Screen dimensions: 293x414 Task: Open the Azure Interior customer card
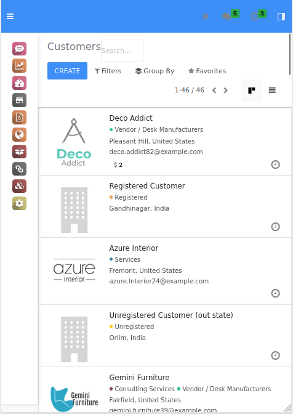tap(165, 271)
